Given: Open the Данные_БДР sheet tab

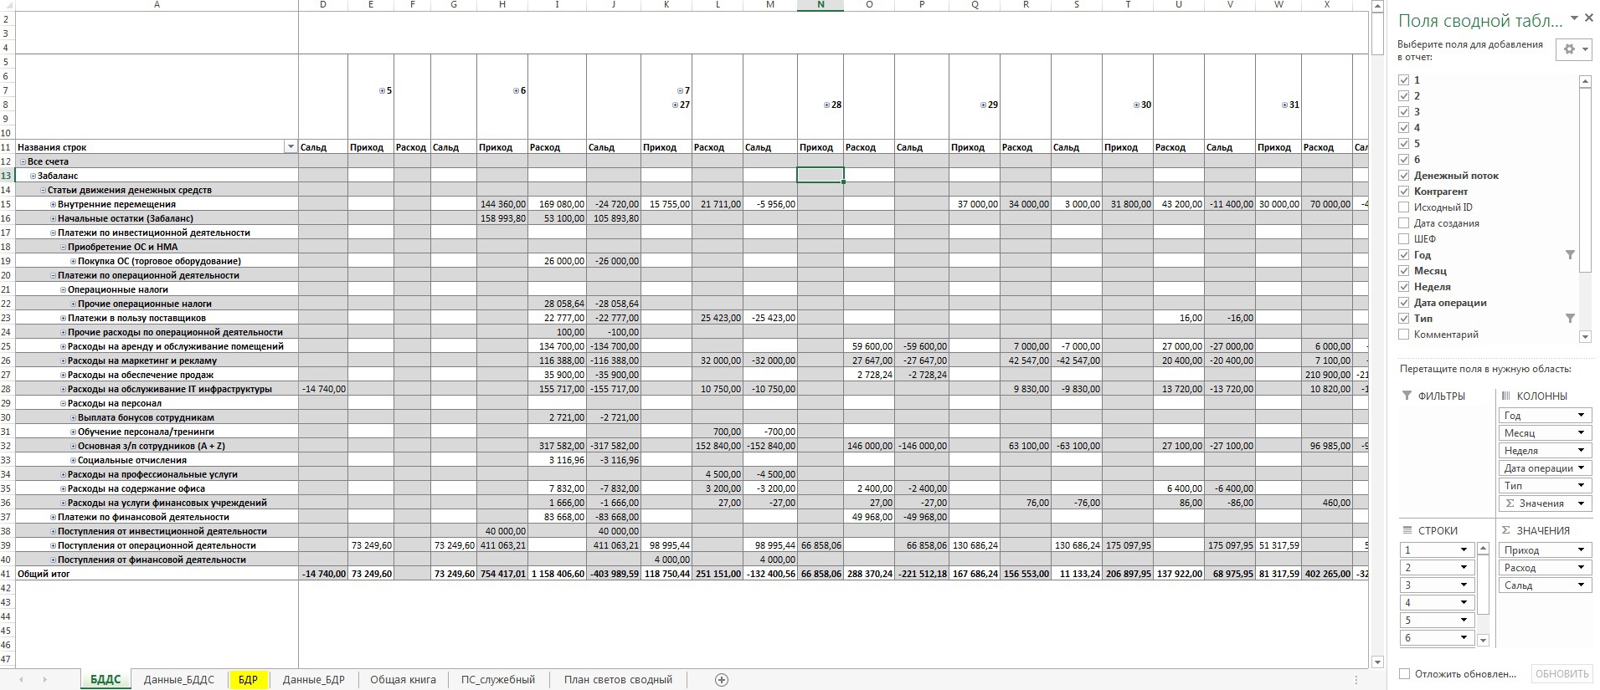Looking at the screenshot, I should [x=313, y=680].
